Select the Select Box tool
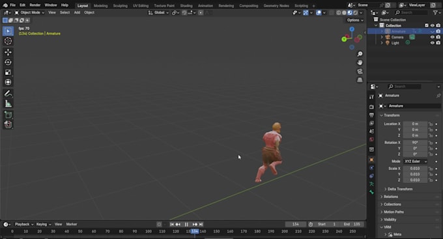443x239 pixels. 8,31
